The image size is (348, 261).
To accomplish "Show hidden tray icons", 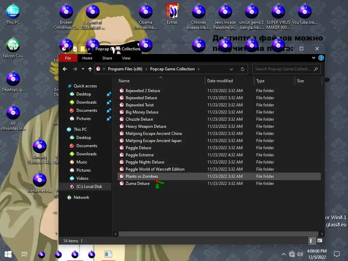I will pyautogui.click(x=284, y=254).
